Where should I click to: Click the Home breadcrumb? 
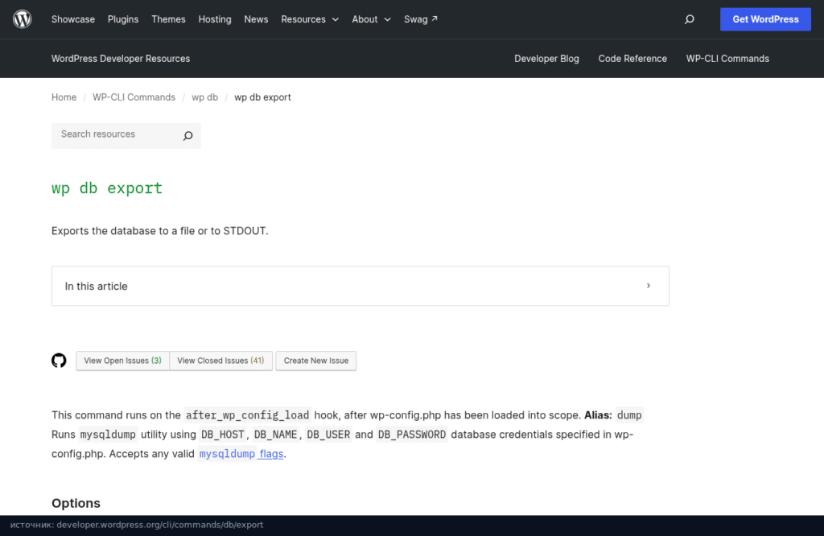point(64,97)
